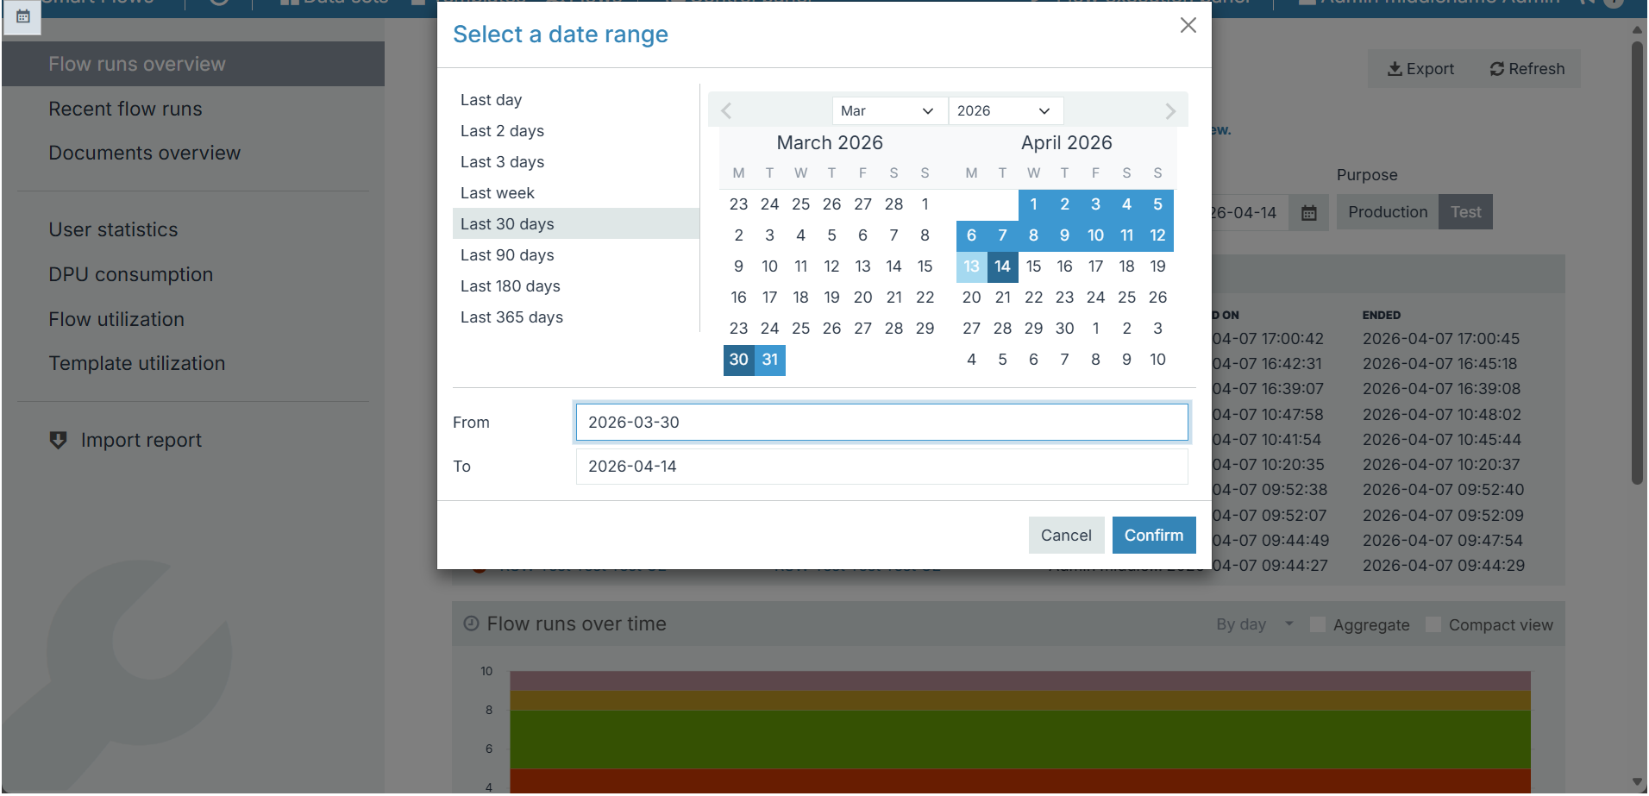Enable the Aggregate checkbox
Viewport: 1649px width, 796px height.
(1318, 624)
